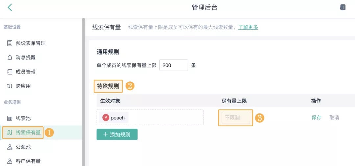Save the special rule with 保存
Image resolution: width=355 pixels, height=166 pixels.
pos(316,118)
